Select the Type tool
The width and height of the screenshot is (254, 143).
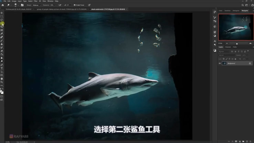(x=2, y=68)
